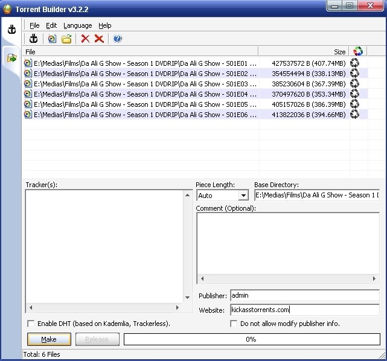Click inside the Comment (Optional) box

coord(288,243)
